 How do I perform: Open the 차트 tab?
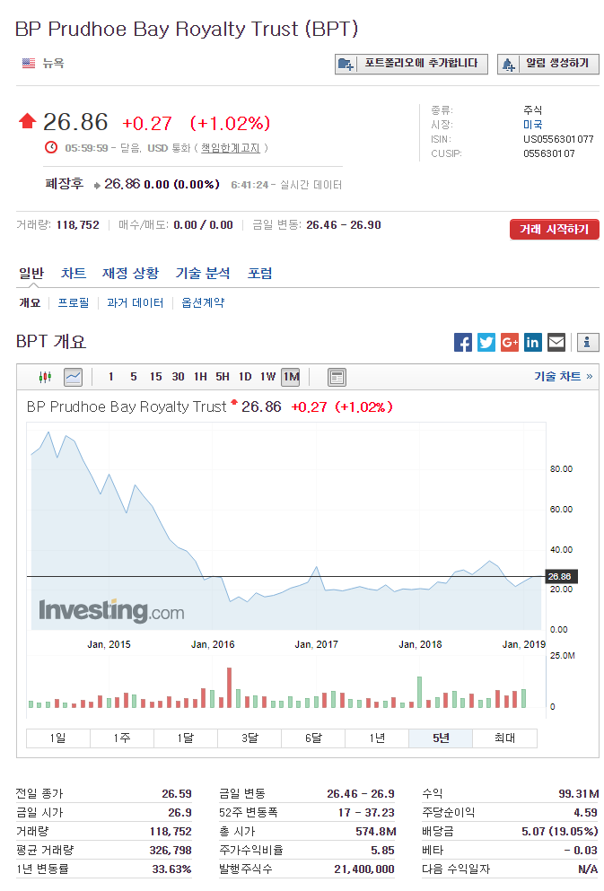[73, 273]
